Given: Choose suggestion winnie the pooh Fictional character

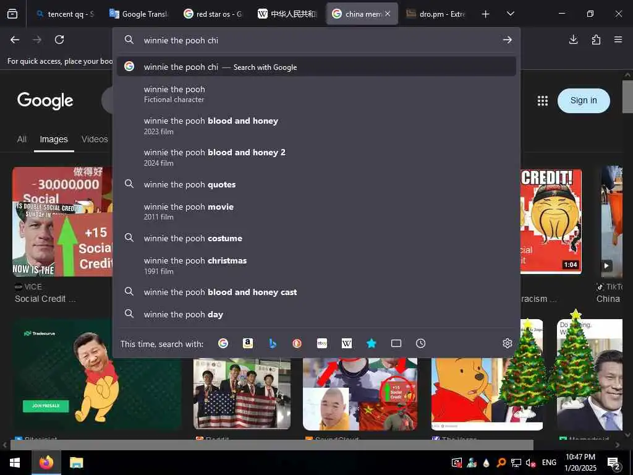Looking at the screenshot, I should pos(316,94).
